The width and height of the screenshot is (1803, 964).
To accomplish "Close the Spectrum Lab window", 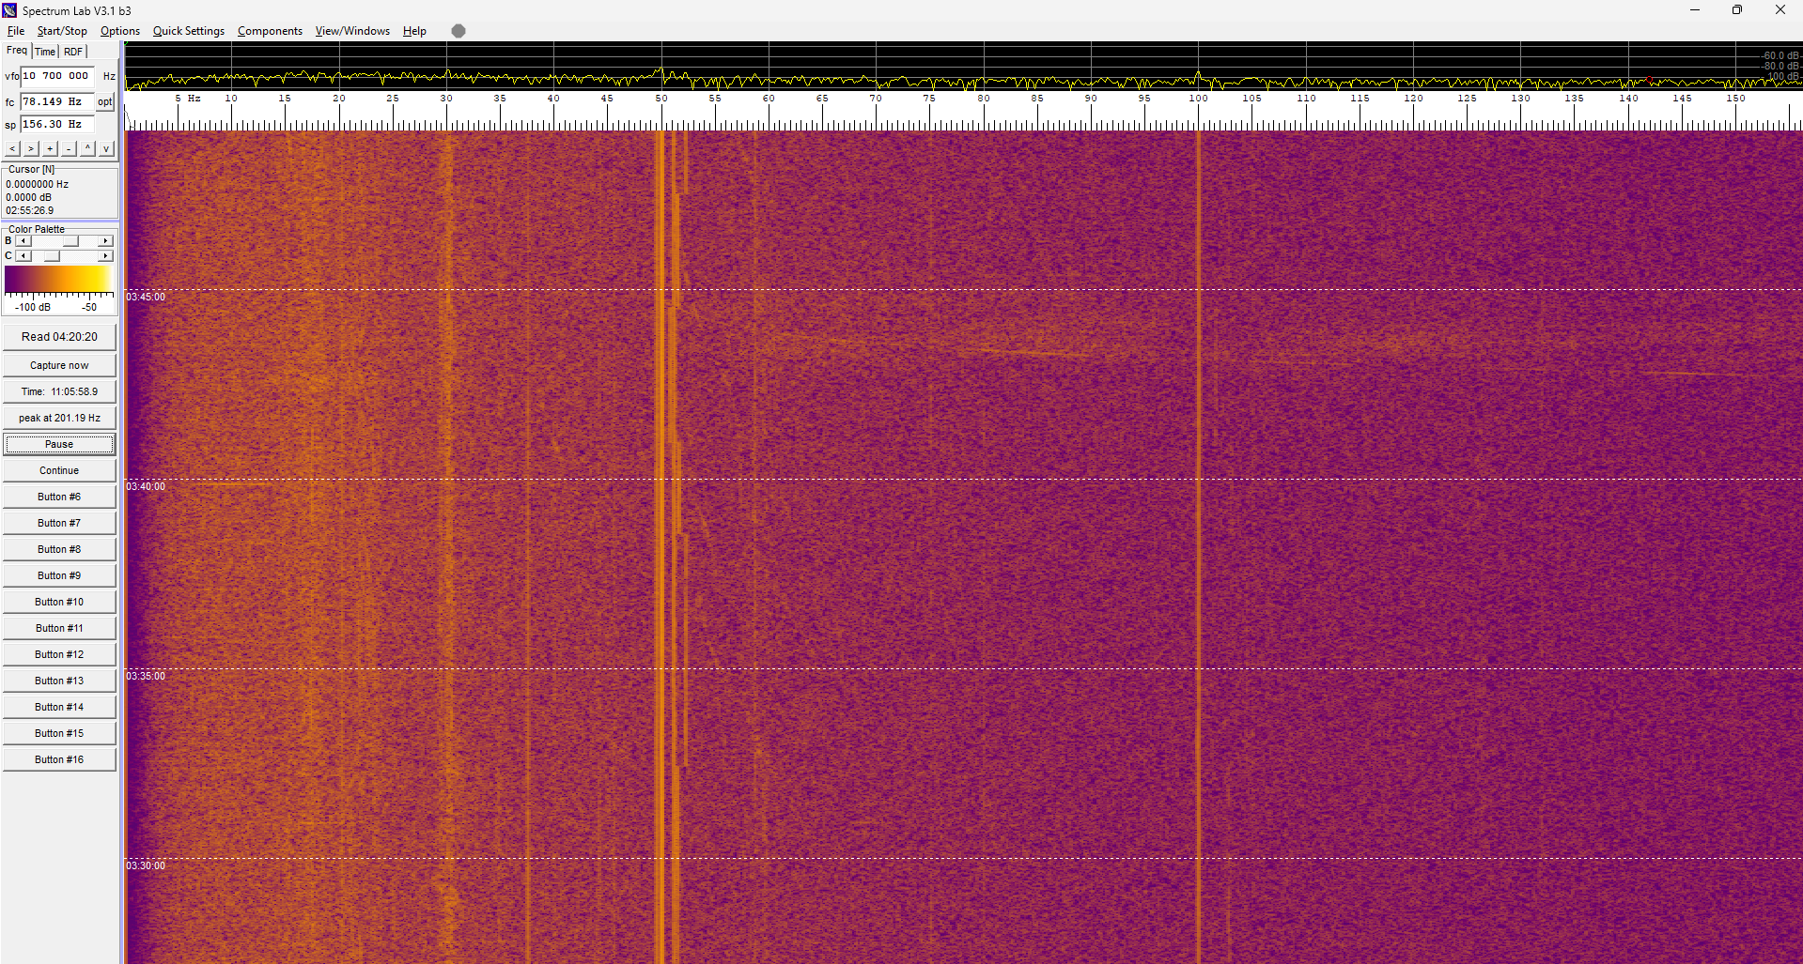I will 1780,10.
